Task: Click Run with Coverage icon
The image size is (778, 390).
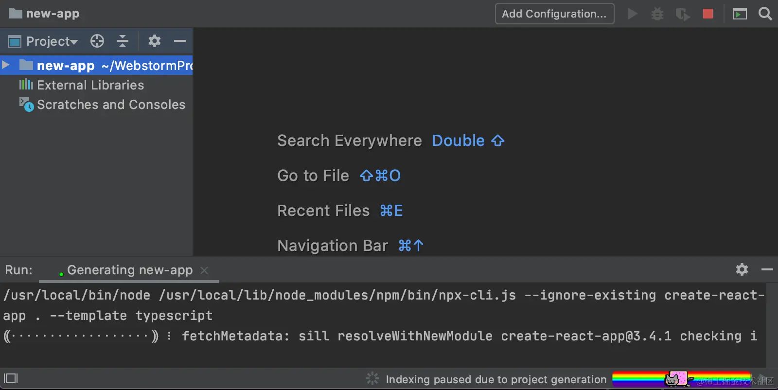Action: [x=683, y=14]
